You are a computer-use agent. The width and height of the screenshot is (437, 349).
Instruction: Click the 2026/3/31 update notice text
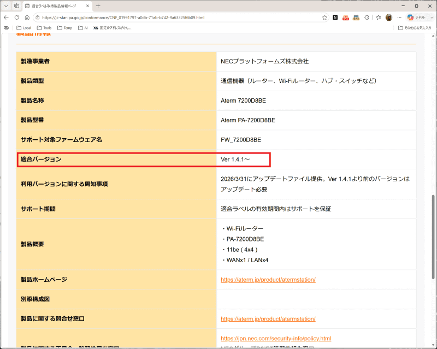click(315, 184)
